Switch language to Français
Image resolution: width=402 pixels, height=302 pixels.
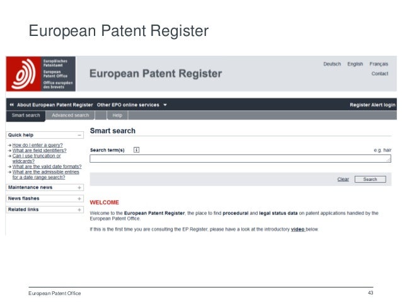[379, 64]
